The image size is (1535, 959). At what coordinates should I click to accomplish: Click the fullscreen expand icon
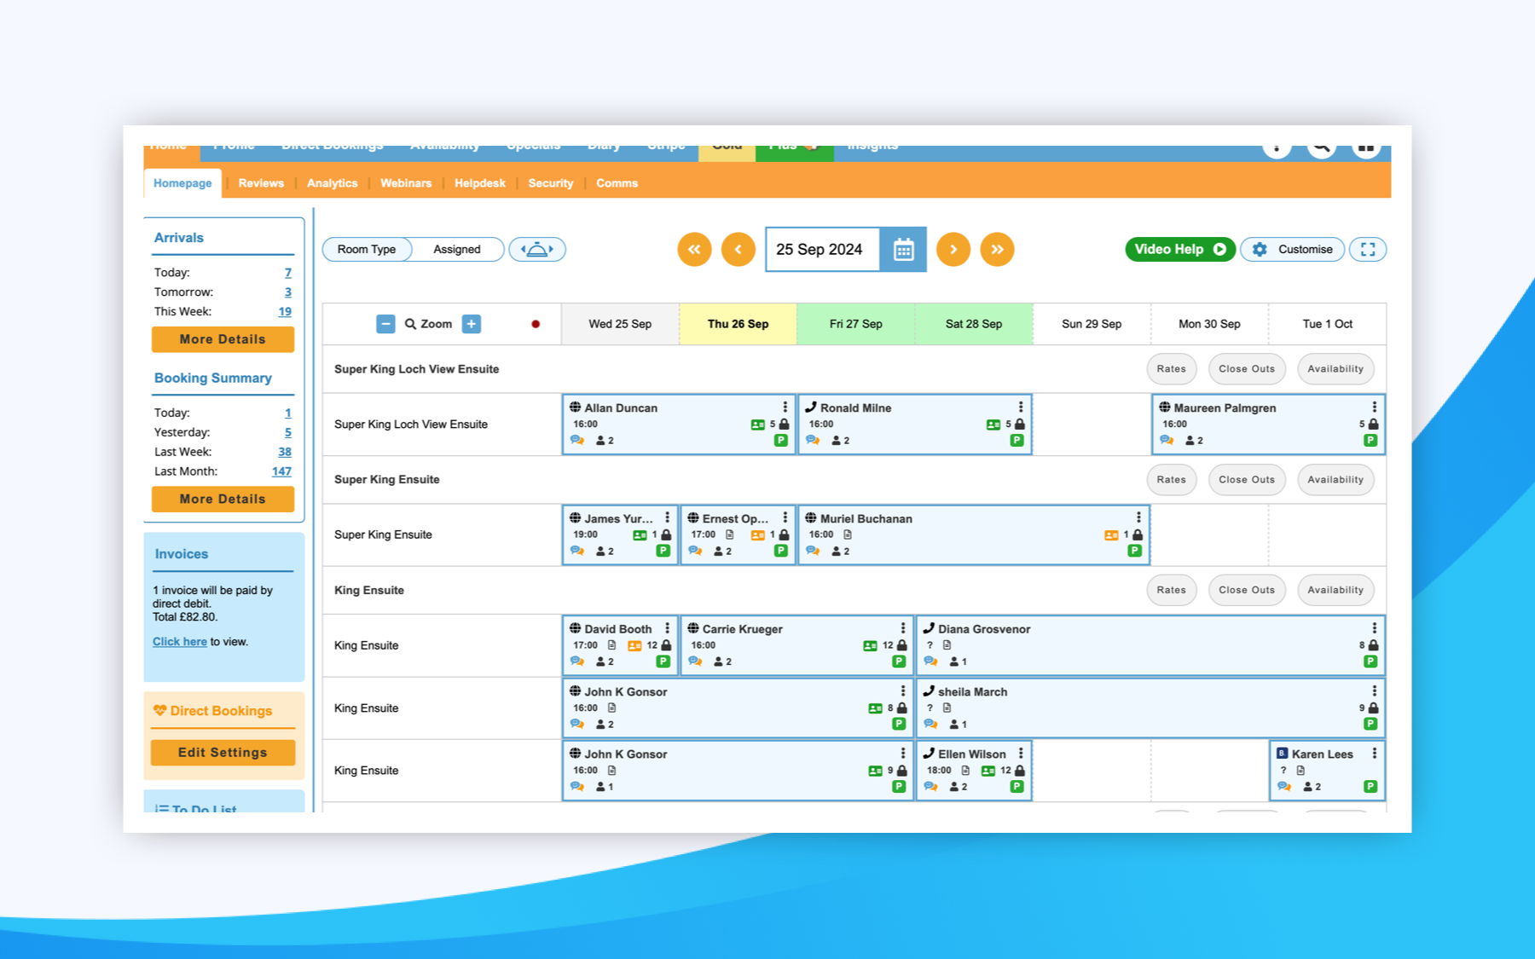pyautogui.click(x=1368, y=249)
